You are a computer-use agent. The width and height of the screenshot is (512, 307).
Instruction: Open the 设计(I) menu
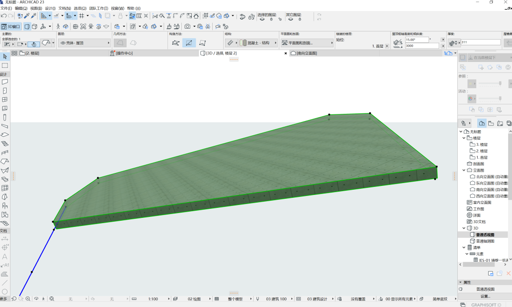[x=50, y=8]
